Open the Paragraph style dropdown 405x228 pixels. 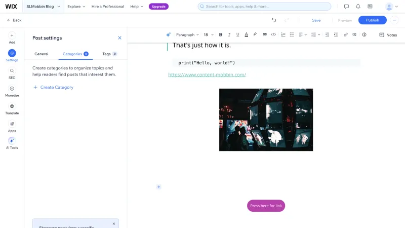187,34
